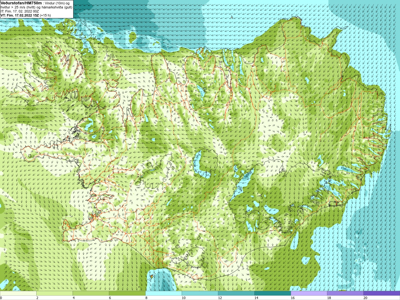
Task: Click the deep purple legend swatch above 20
Action: 382,293
